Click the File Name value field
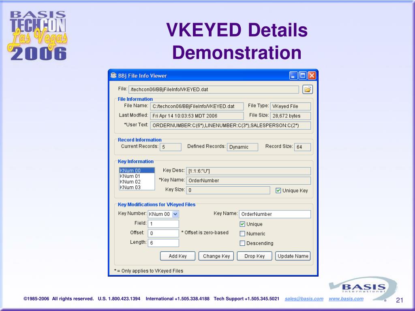Image resolution: width=415 pixels, height=311 pixels. click(197, 107)
